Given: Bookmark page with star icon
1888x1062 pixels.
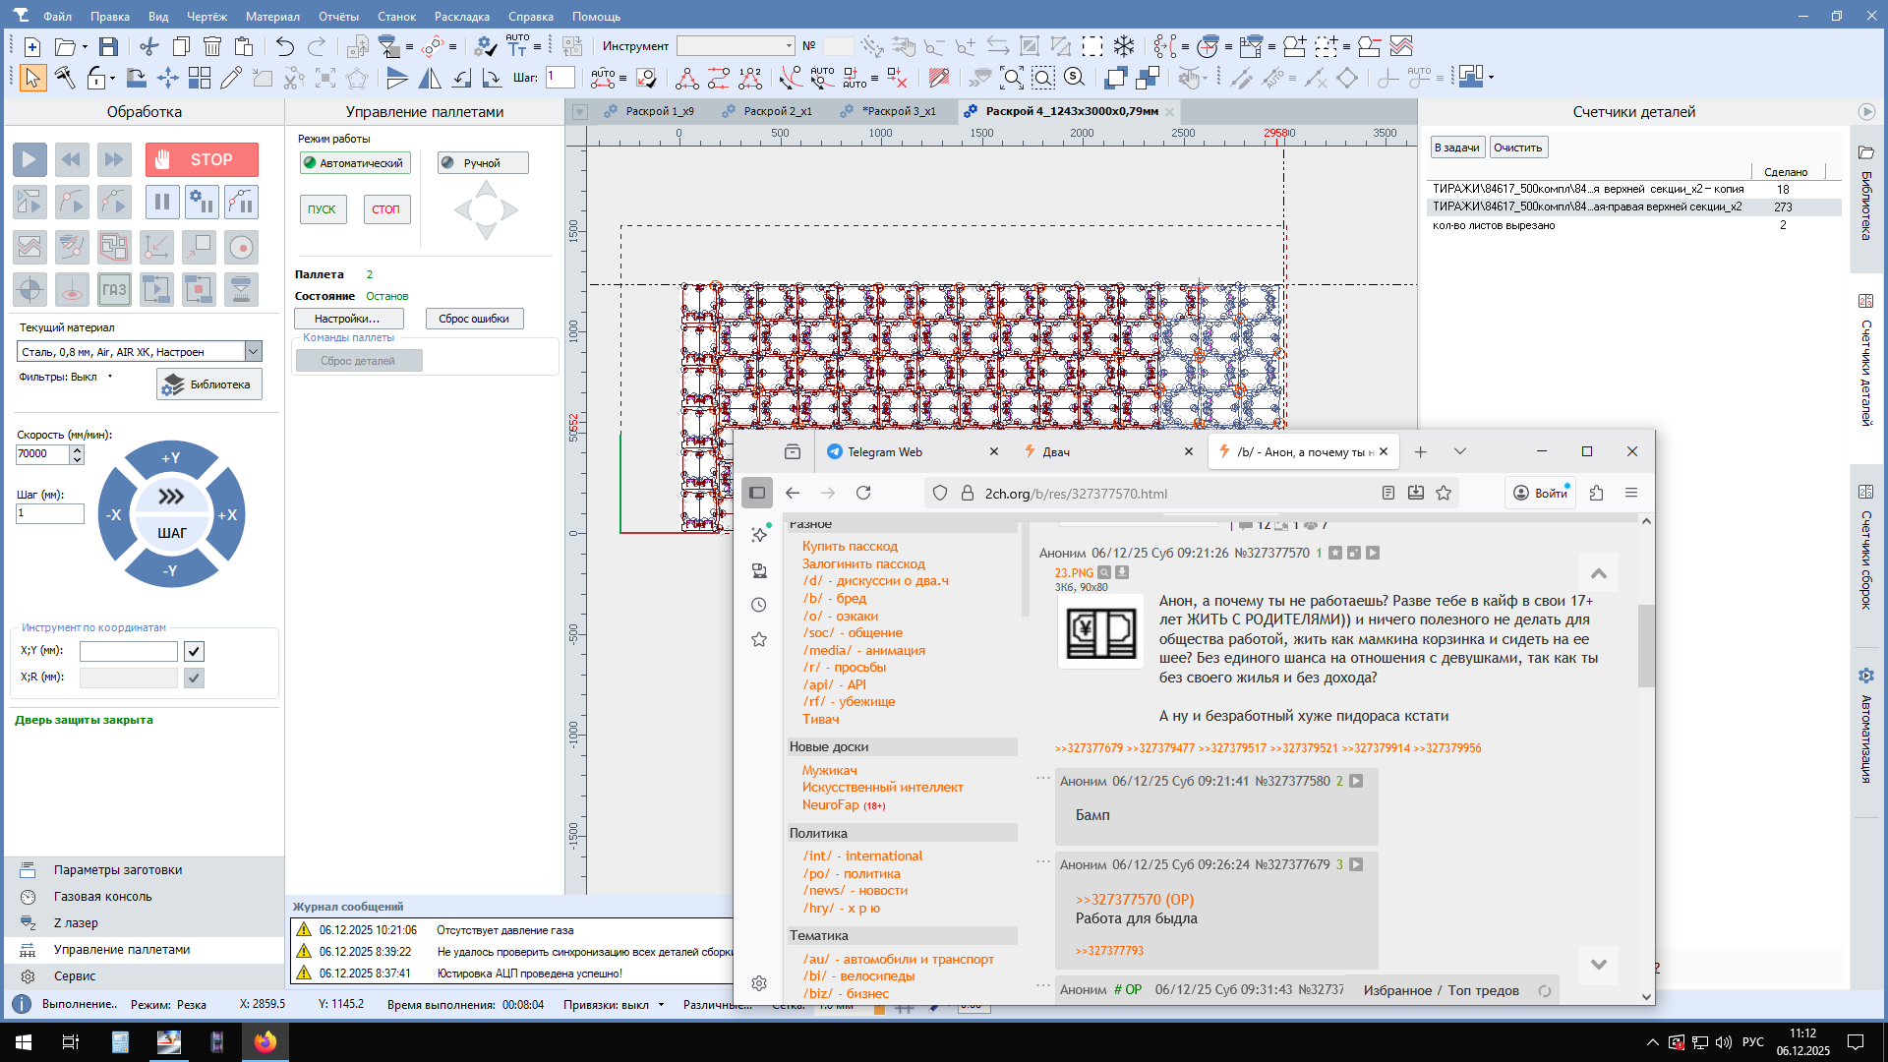Looking at the screenshot, I should [1443, 493].
